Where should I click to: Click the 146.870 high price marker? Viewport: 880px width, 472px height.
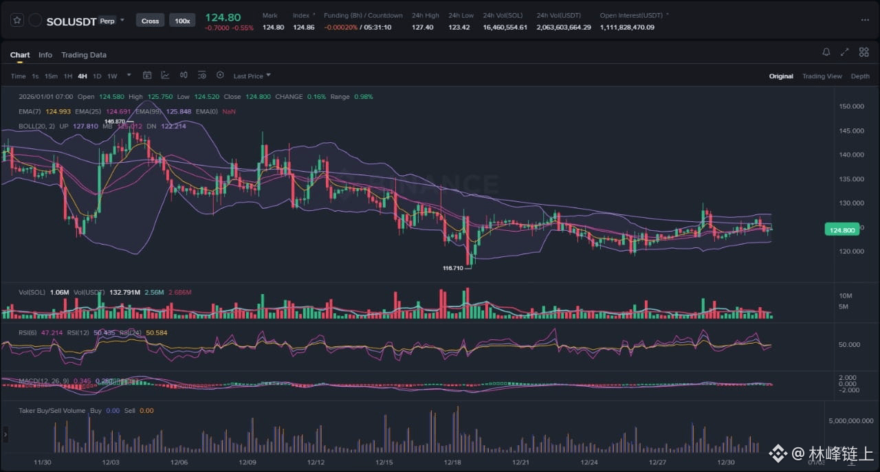coord(113,121)
